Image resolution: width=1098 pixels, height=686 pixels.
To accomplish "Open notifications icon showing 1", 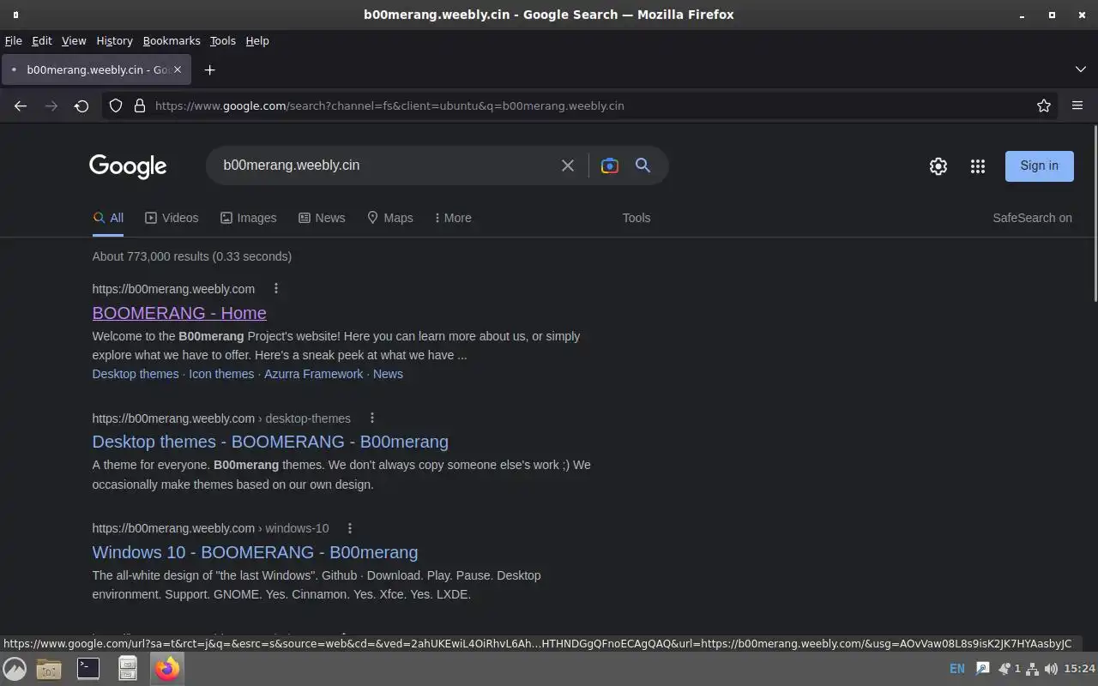I will tap(1009, 669).
